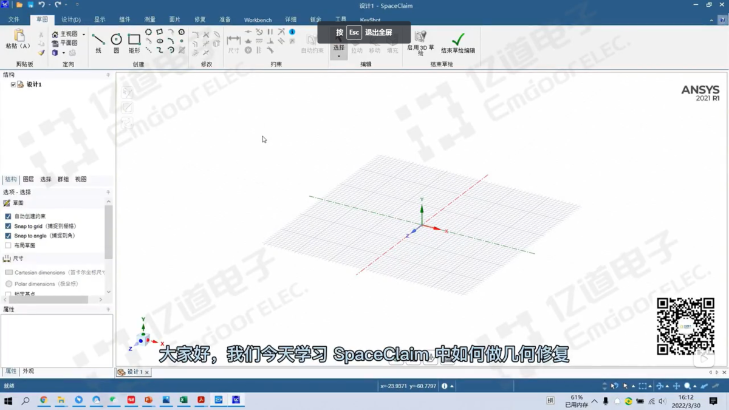The image size is (729, 410).
Task: Click the zoom magnifier status bar icon
Action: [x=687, y=386]
